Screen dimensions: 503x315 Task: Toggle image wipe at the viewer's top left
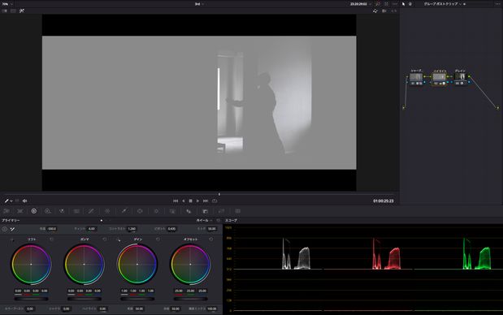click(5, 11)
